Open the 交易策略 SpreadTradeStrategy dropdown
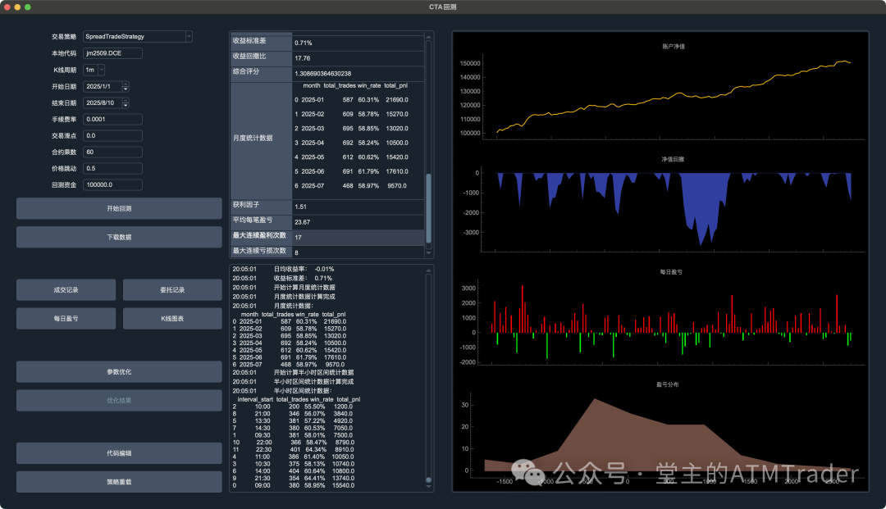Viewport: 886px width, 509px height. pos(138,37)
